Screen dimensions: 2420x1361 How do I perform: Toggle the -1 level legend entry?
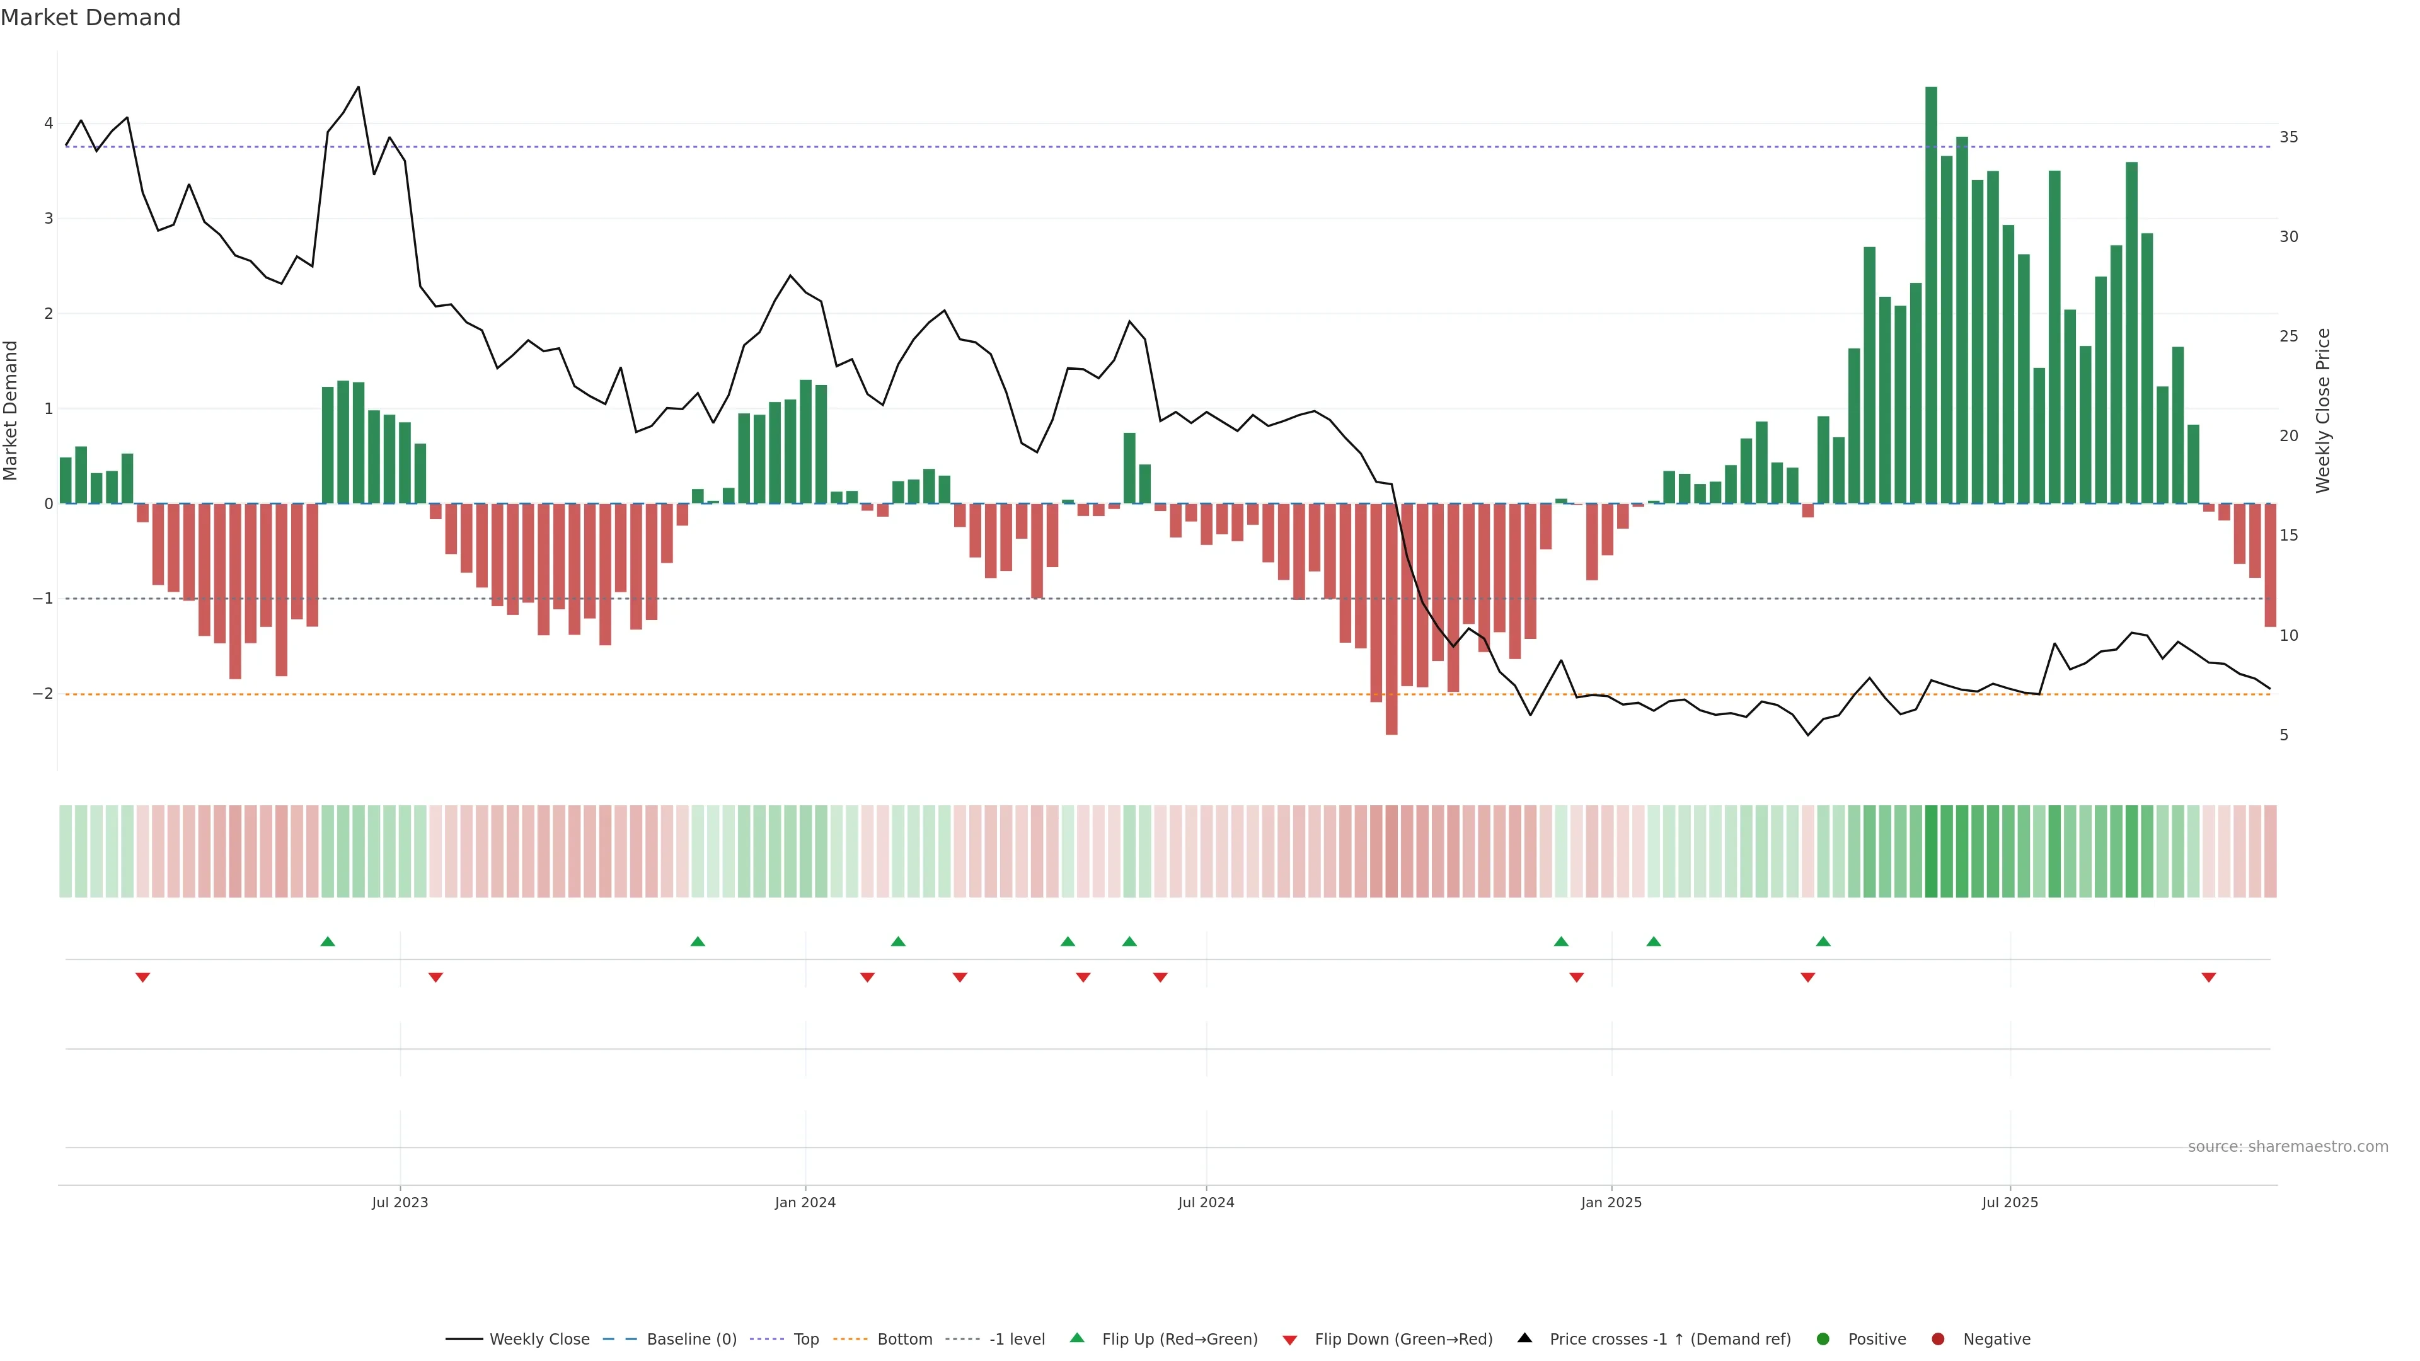(x=1017, y=1338)
